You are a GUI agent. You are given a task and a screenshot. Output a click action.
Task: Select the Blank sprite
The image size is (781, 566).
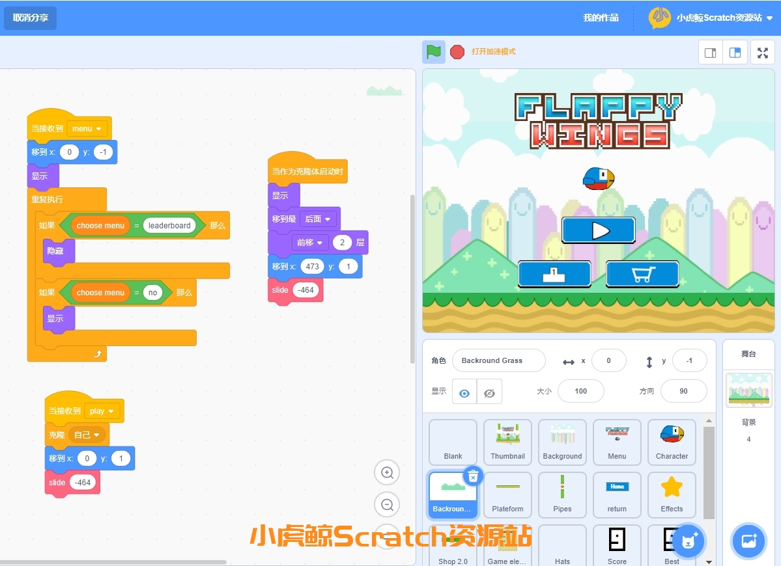tap(453, 442)
